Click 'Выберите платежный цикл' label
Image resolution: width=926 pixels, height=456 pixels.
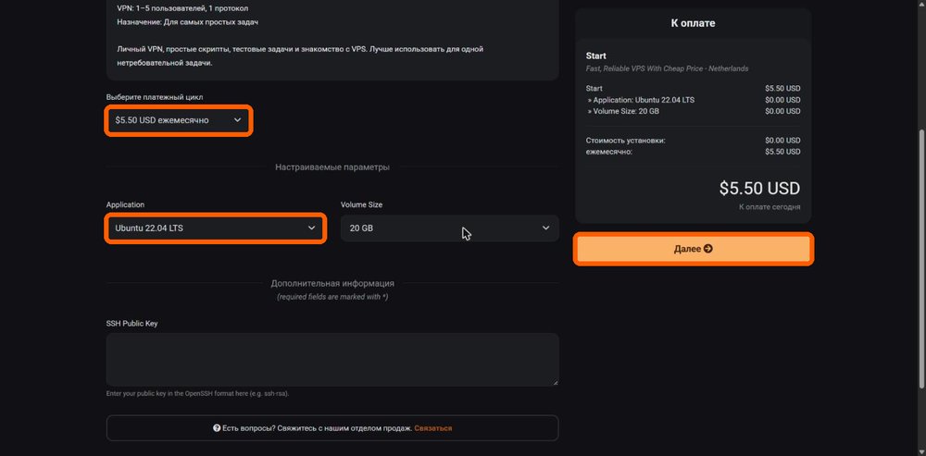click(155, 97)
